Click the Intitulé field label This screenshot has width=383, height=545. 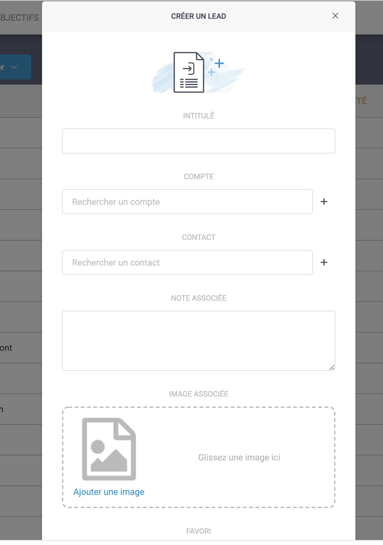(x=198, y=116)
